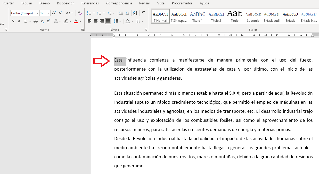The image size is (319, 174).
Task: Show paragraph marks with the pilcrow icon
Action: 143,13
